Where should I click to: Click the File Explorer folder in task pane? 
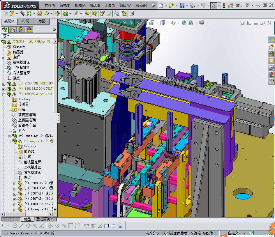[x=271, y=61]
